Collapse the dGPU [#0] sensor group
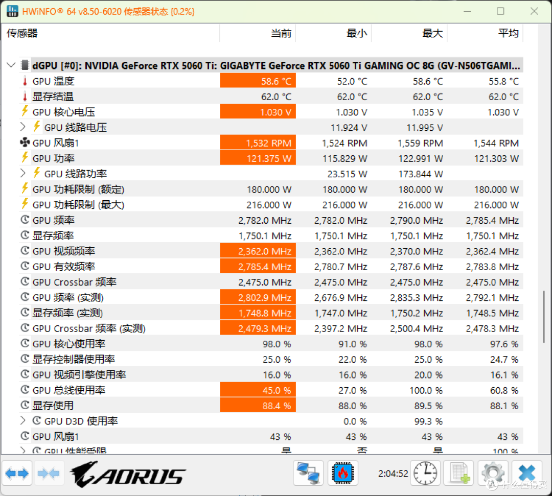 coord(11,65)
